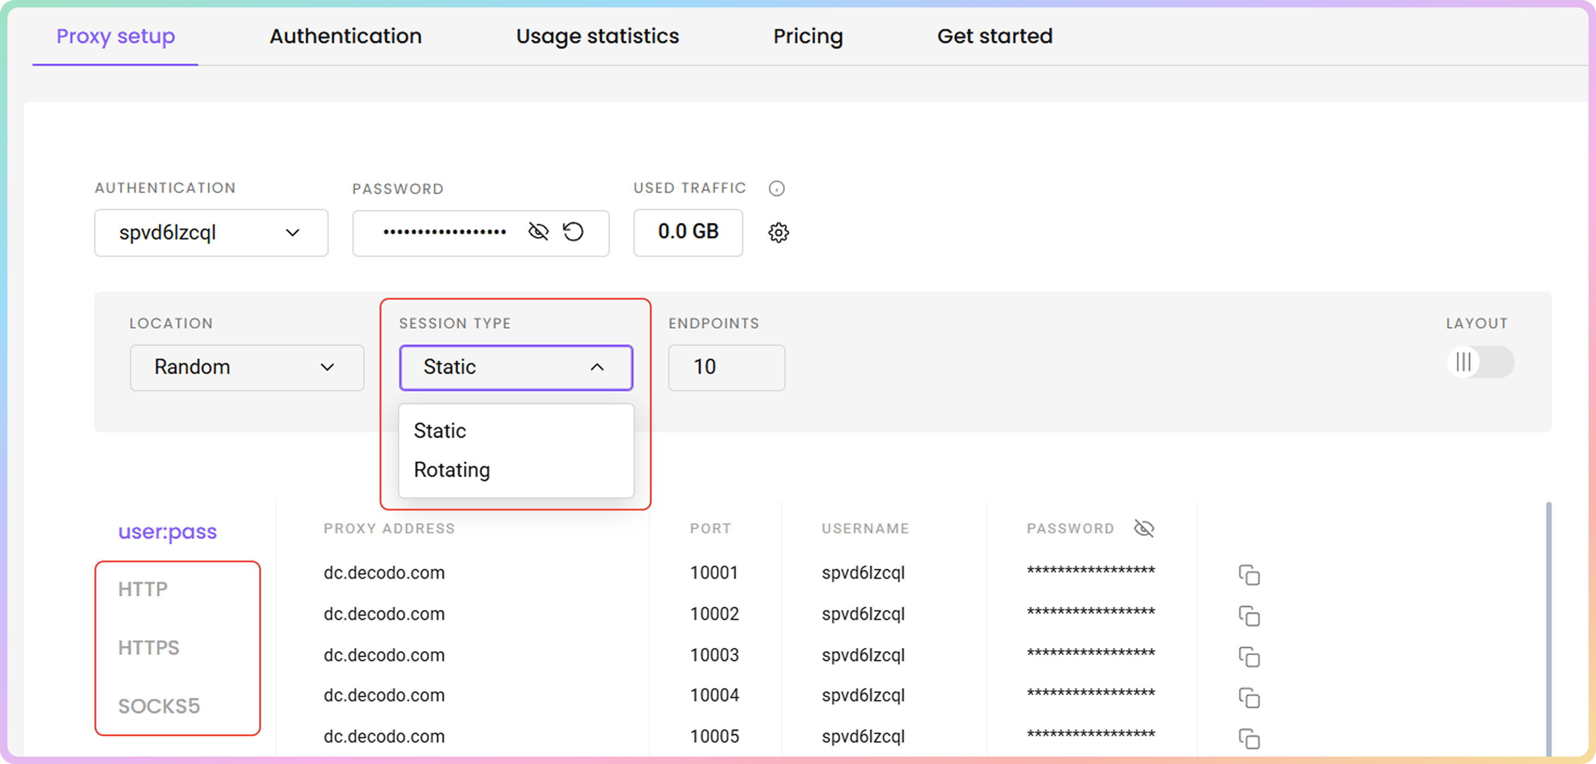Toggle the Layout switch
The width and height of the screenshot is (1596, 764).
coord(1480,362)
